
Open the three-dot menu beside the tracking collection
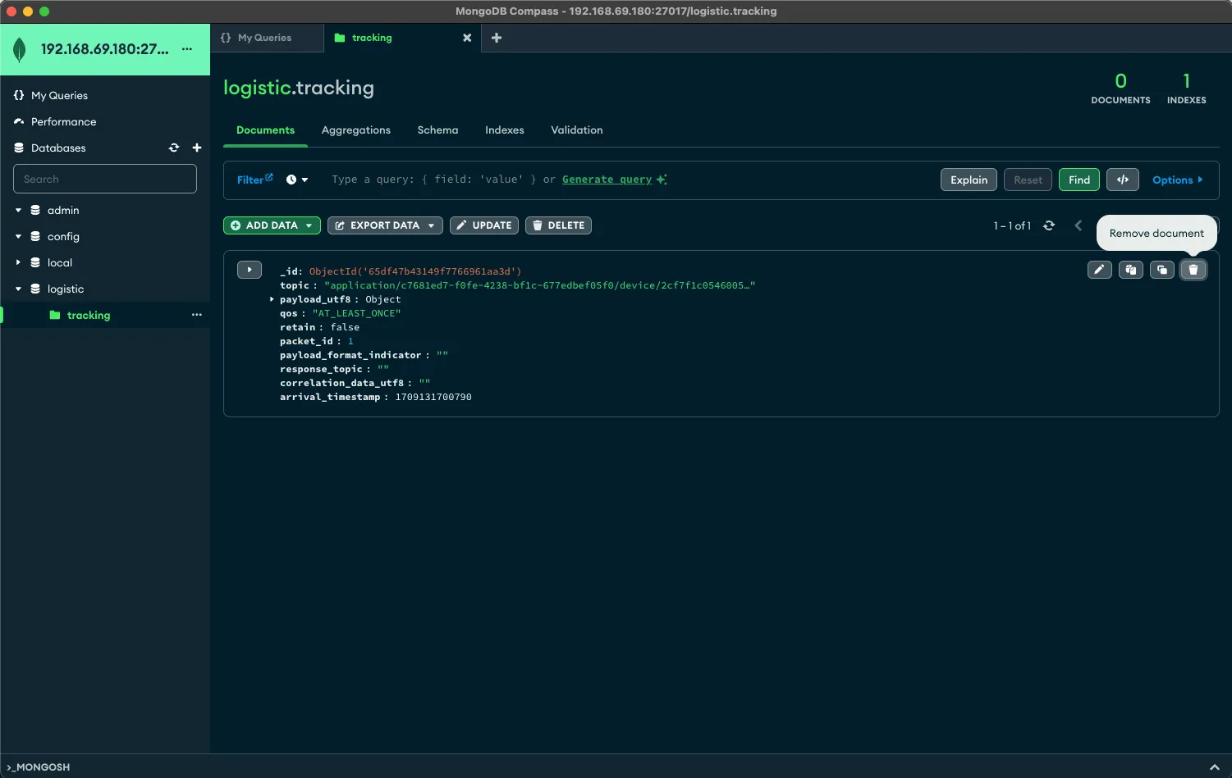click(197, 315)
